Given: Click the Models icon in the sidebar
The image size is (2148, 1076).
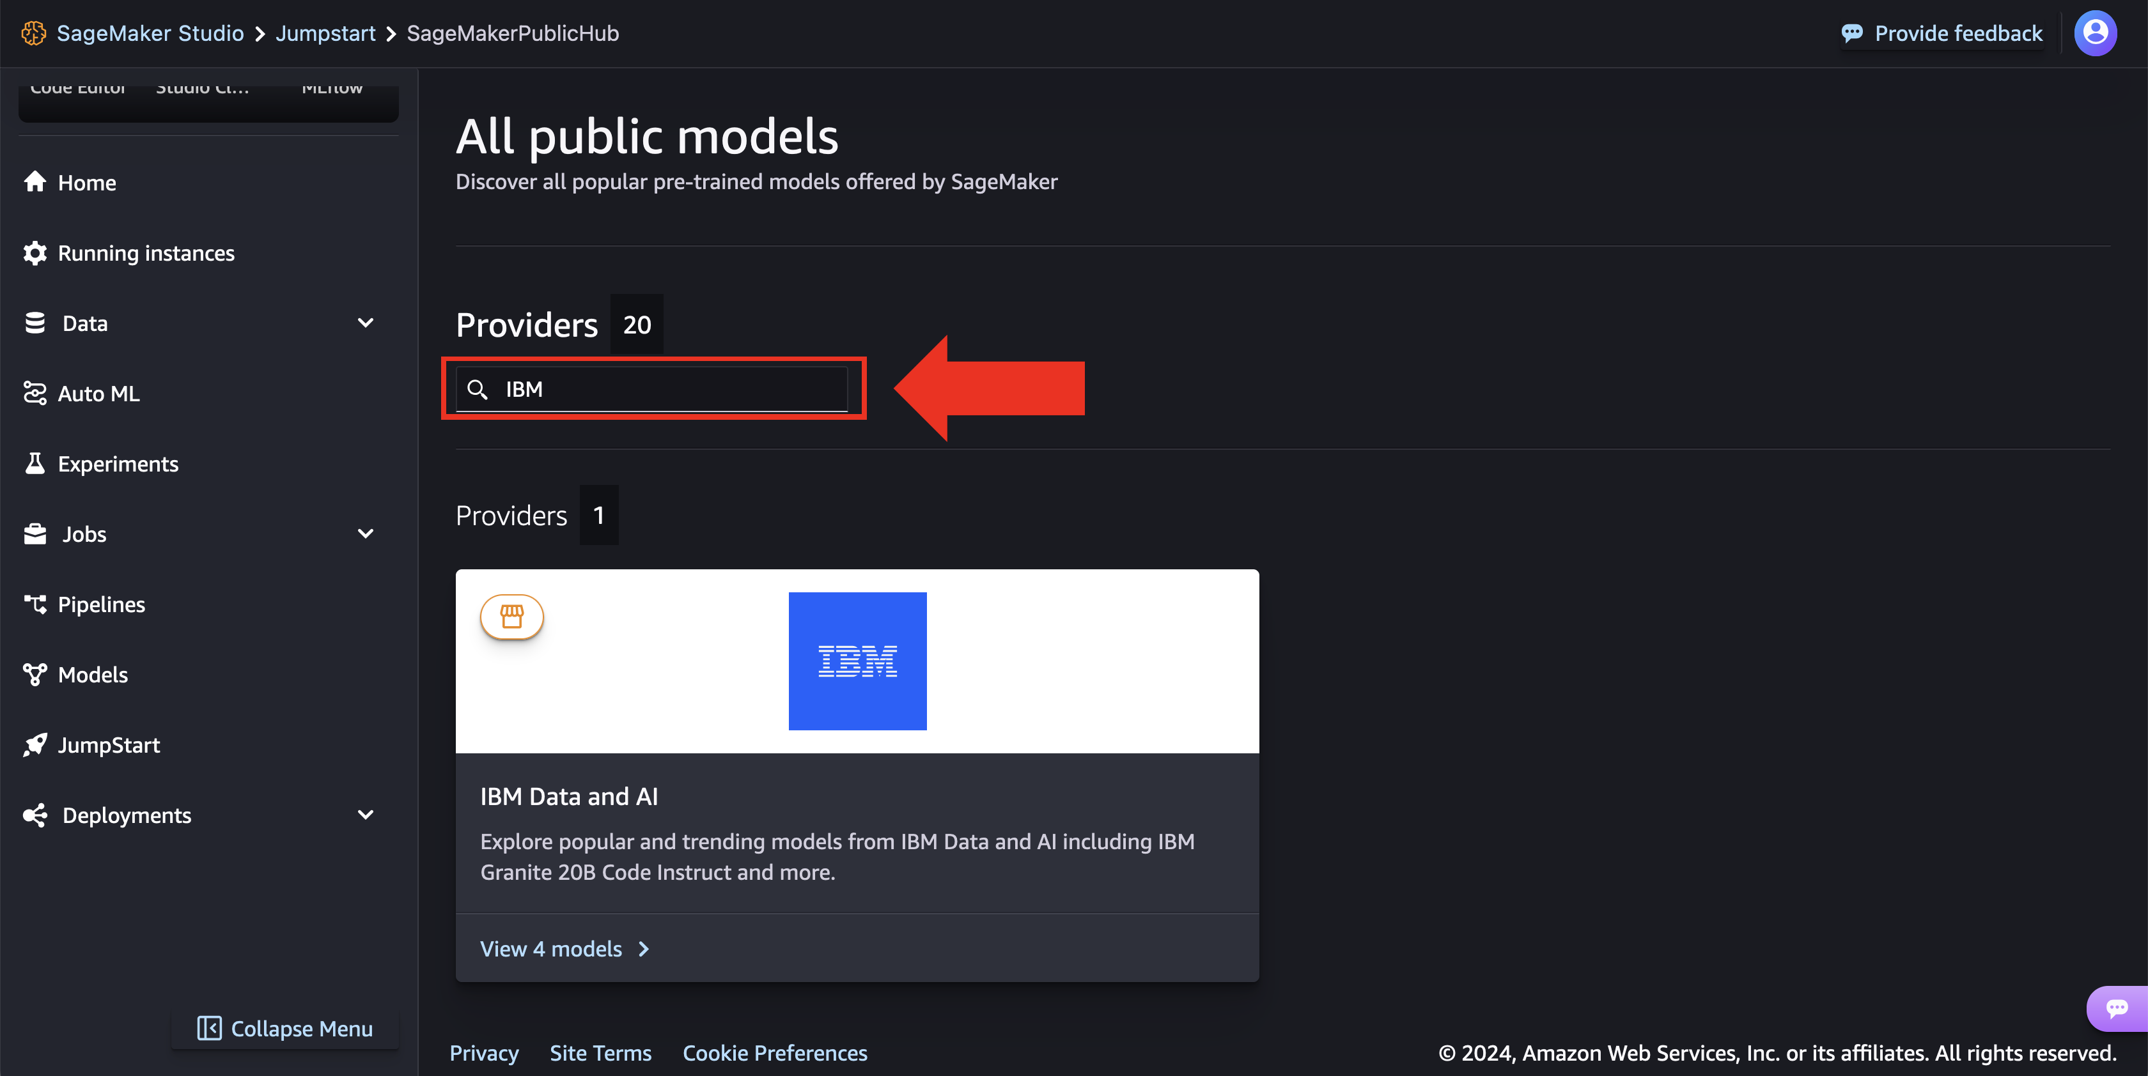Looking at the screenshot, I should coord(35,673).
